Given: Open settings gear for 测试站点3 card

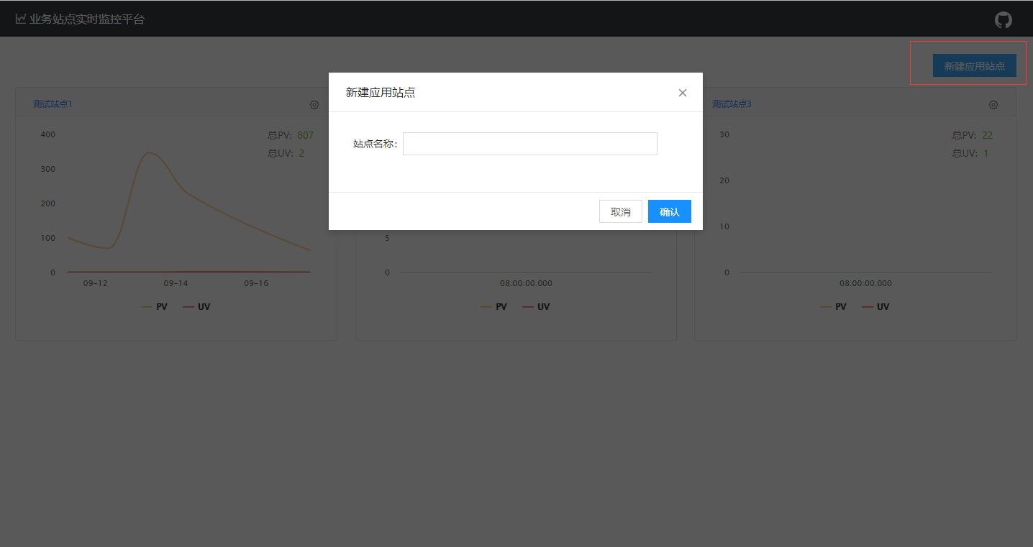Looking at the screenshot, I should coord(993,104).
